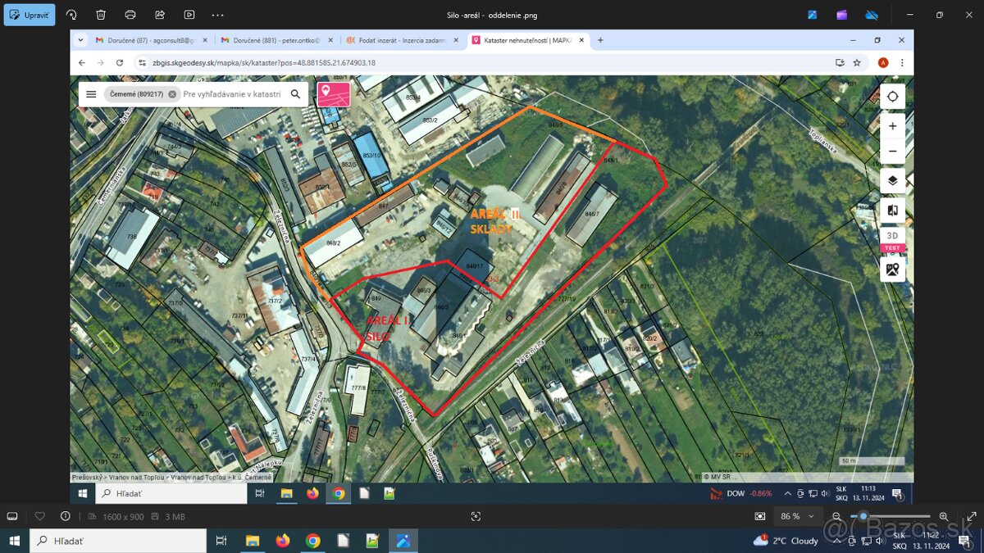Switch to the Podať inzerát tab

pyautogui.click(x=402, y=39)
